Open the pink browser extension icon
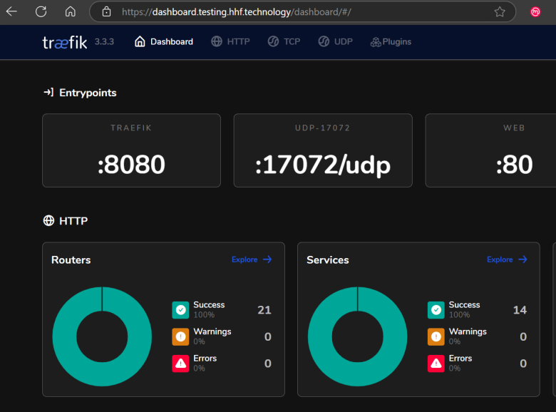This screenshot has height=412, width=556. (x=535, y=11)
